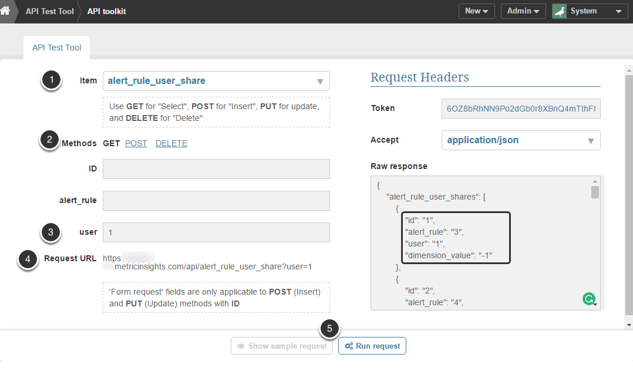Click the step 1 number badge
Viewport: 633px width, 378px height.
click(52, 80)
